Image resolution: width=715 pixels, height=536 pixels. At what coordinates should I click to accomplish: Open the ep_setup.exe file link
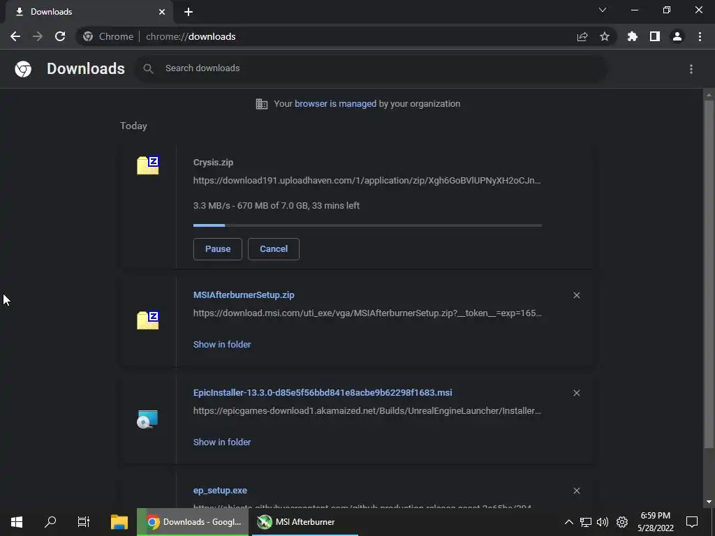(x=220, y=491)
